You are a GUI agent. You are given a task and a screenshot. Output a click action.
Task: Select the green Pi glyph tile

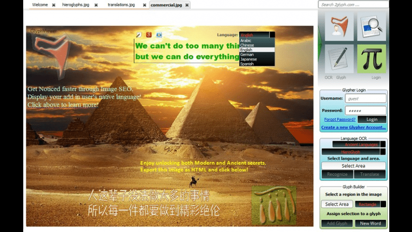coord(372,59)
